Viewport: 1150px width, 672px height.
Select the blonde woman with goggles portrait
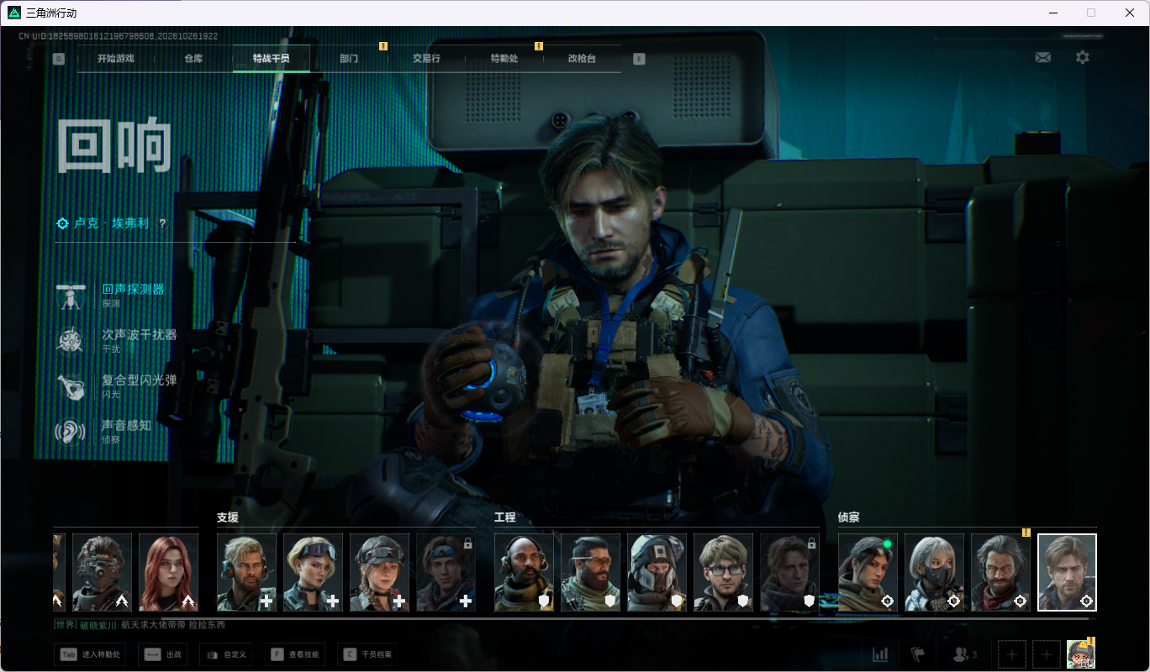coord(313,572)
